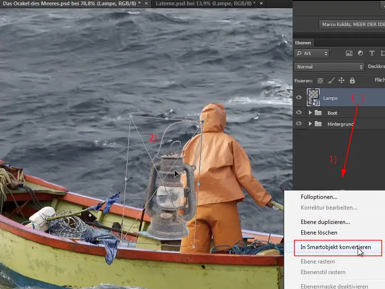Choose In Smartobjekt konvertieren
Screen dimensions: 385x289
[x=335, y=247]
